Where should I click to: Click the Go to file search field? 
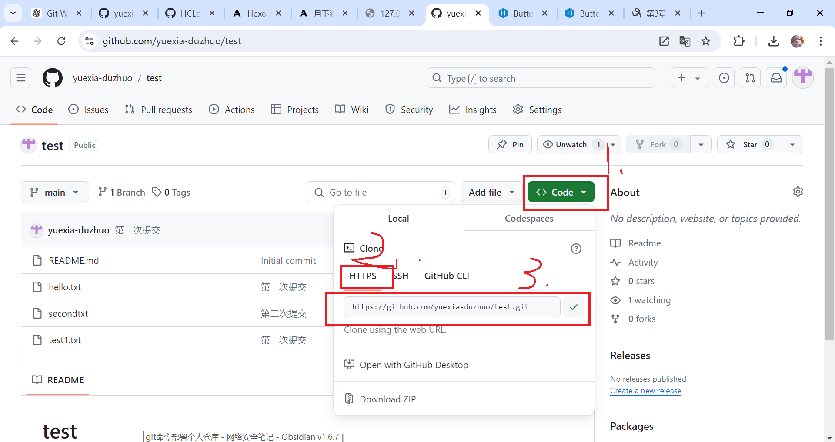[x=381, y=192]
